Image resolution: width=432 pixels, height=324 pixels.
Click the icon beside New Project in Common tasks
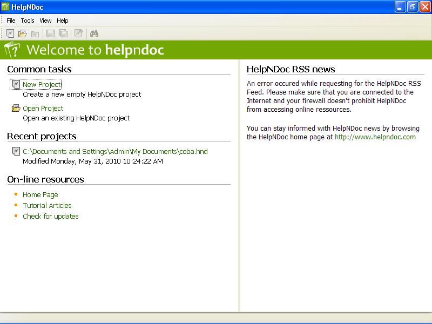tap(16, 84)
